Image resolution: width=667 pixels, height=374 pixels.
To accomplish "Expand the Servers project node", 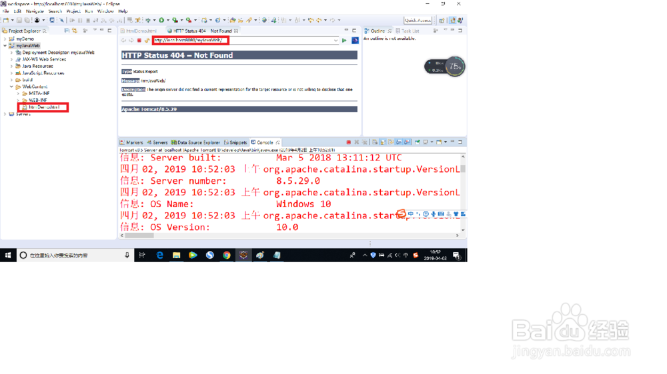I will point(5,114).
